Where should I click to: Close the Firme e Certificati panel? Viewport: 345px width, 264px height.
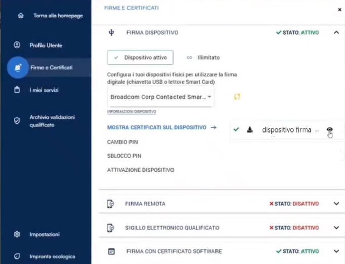(x=339, y=9)
